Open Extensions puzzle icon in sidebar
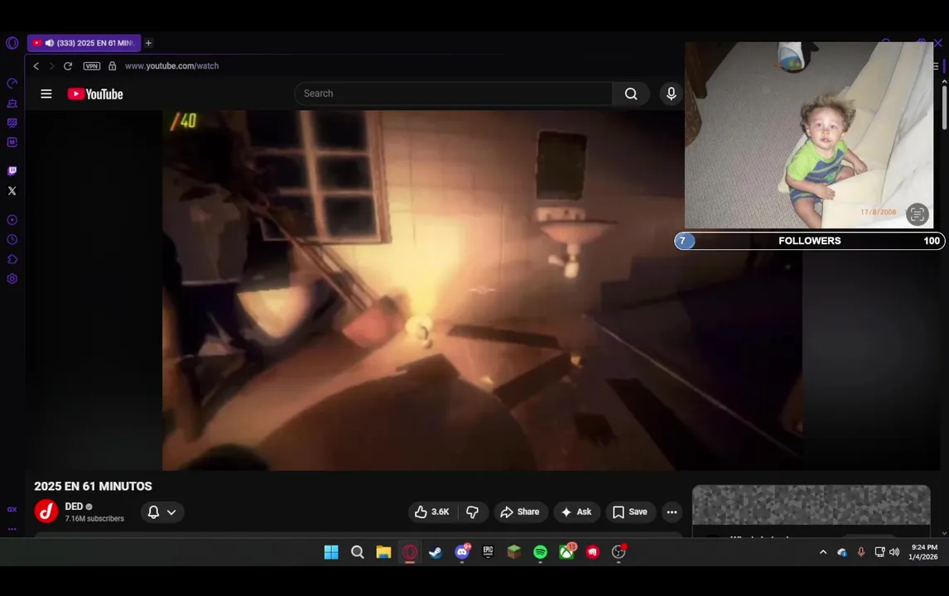949x596 pixels. point(12,259)
